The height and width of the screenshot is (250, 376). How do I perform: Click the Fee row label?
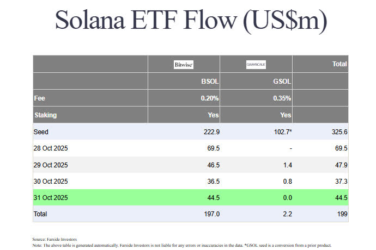point(39,98)
